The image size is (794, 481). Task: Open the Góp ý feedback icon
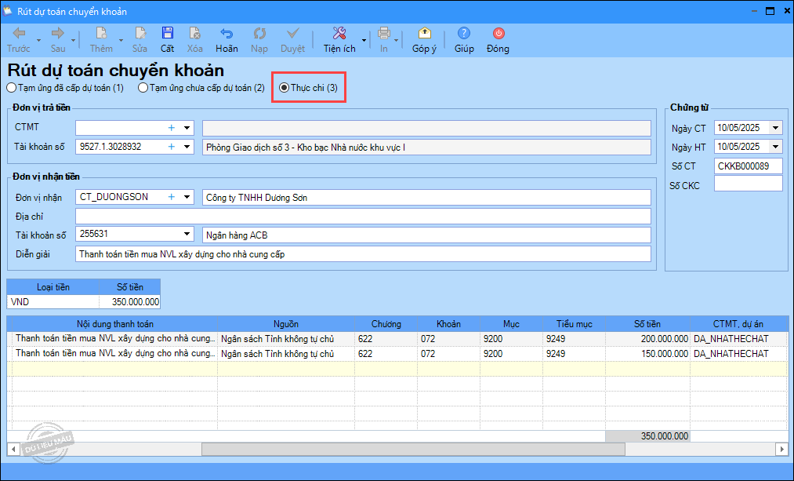point(424,33)
